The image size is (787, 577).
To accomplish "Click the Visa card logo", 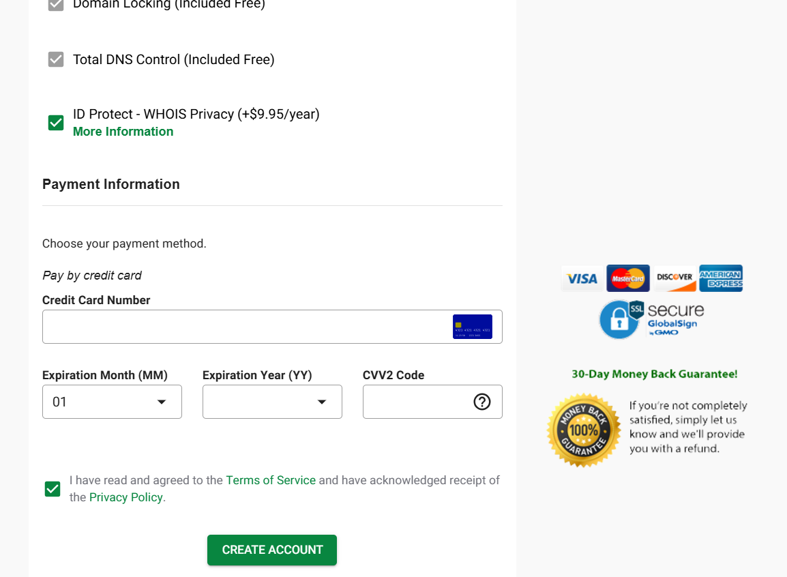I will click(x=582, y=278).
